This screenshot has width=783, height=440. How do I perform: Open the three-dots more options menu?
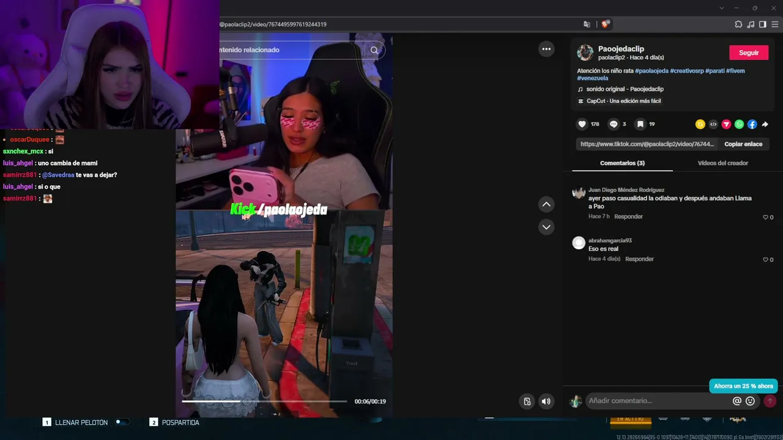[x=546, y=49]
